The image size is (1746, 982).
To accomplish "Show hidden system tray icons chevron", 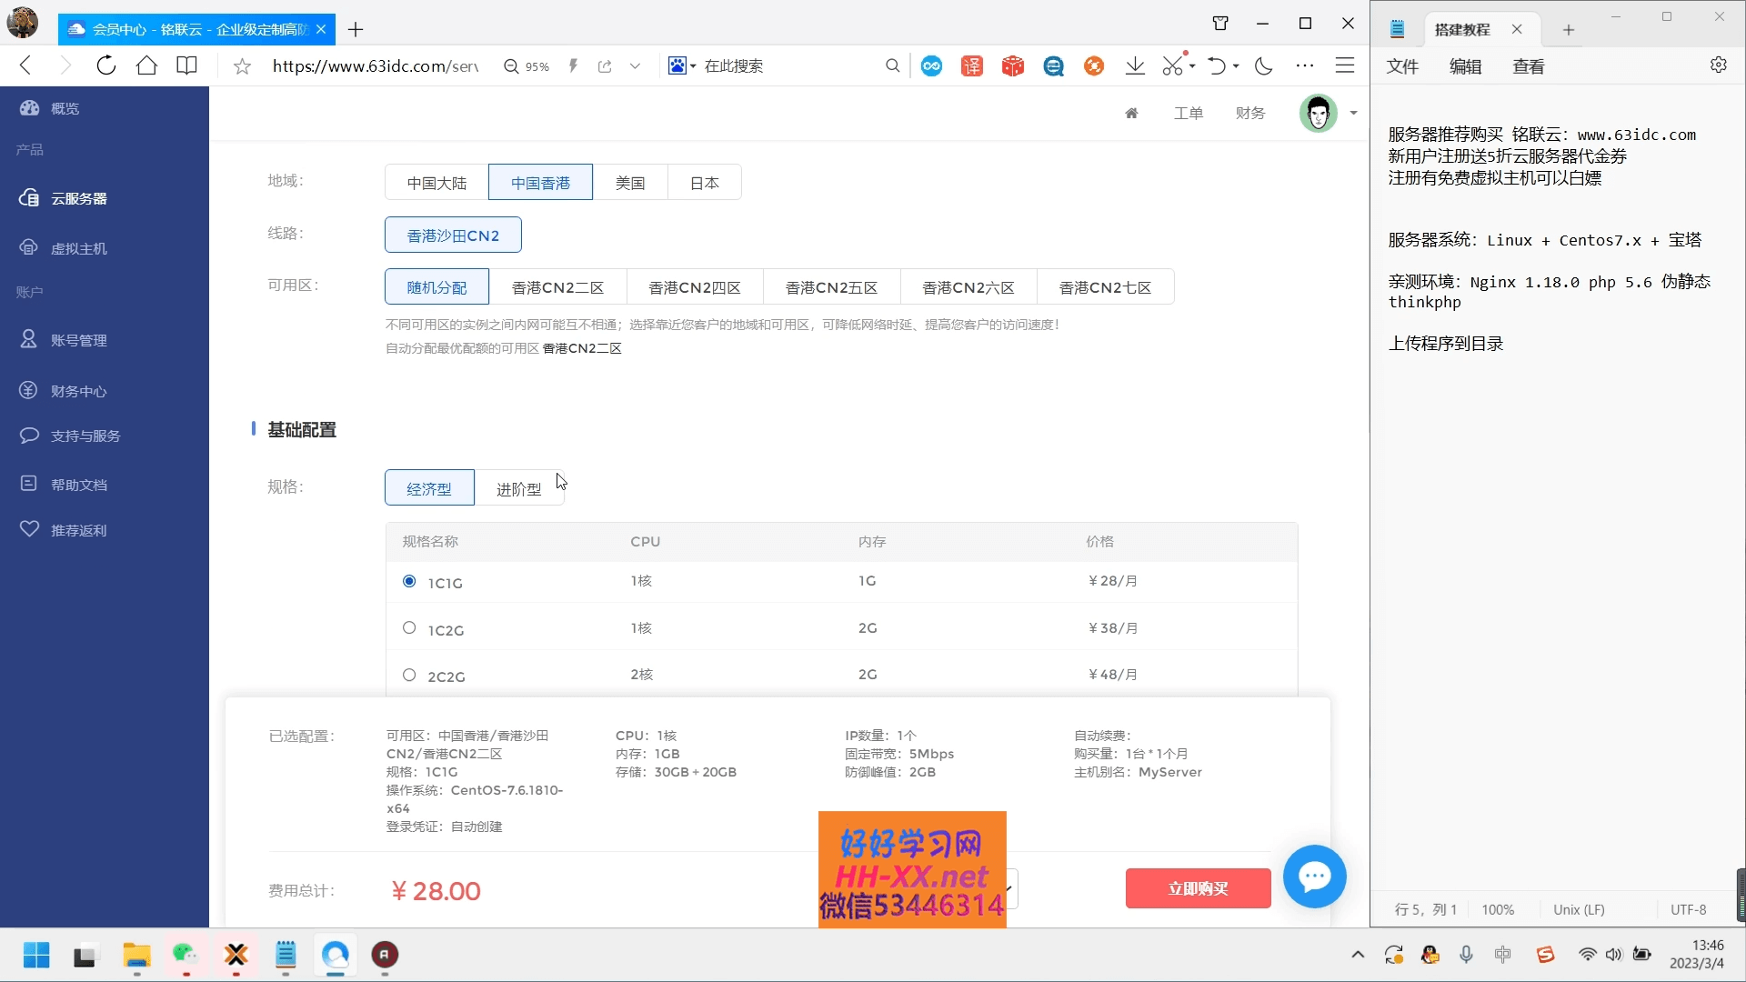I will tap(1358, 955).
